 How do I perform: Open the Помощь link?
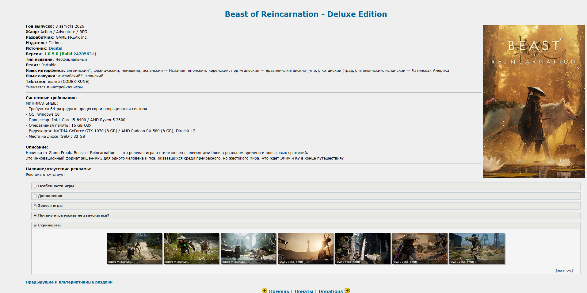tap(279, 291)
